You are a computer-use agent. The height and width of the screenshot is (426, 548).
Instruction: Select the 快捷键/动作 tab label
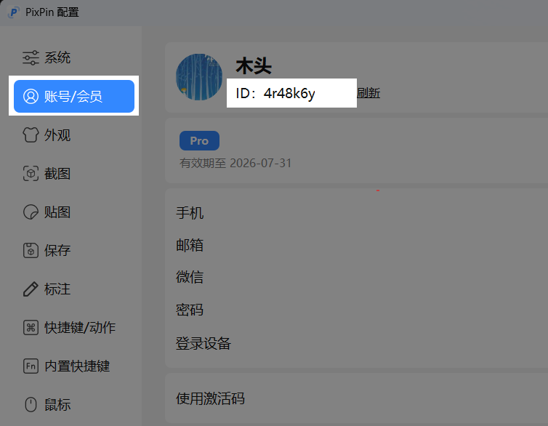(80, 327)
